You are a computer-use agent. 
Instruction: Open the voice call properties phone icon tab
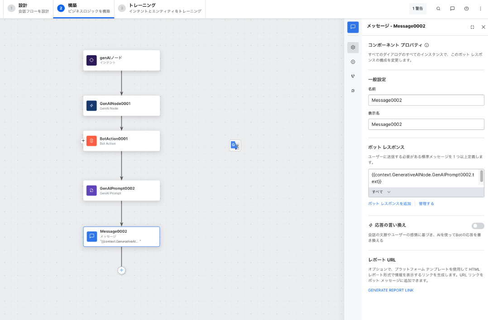click(353, 76)
